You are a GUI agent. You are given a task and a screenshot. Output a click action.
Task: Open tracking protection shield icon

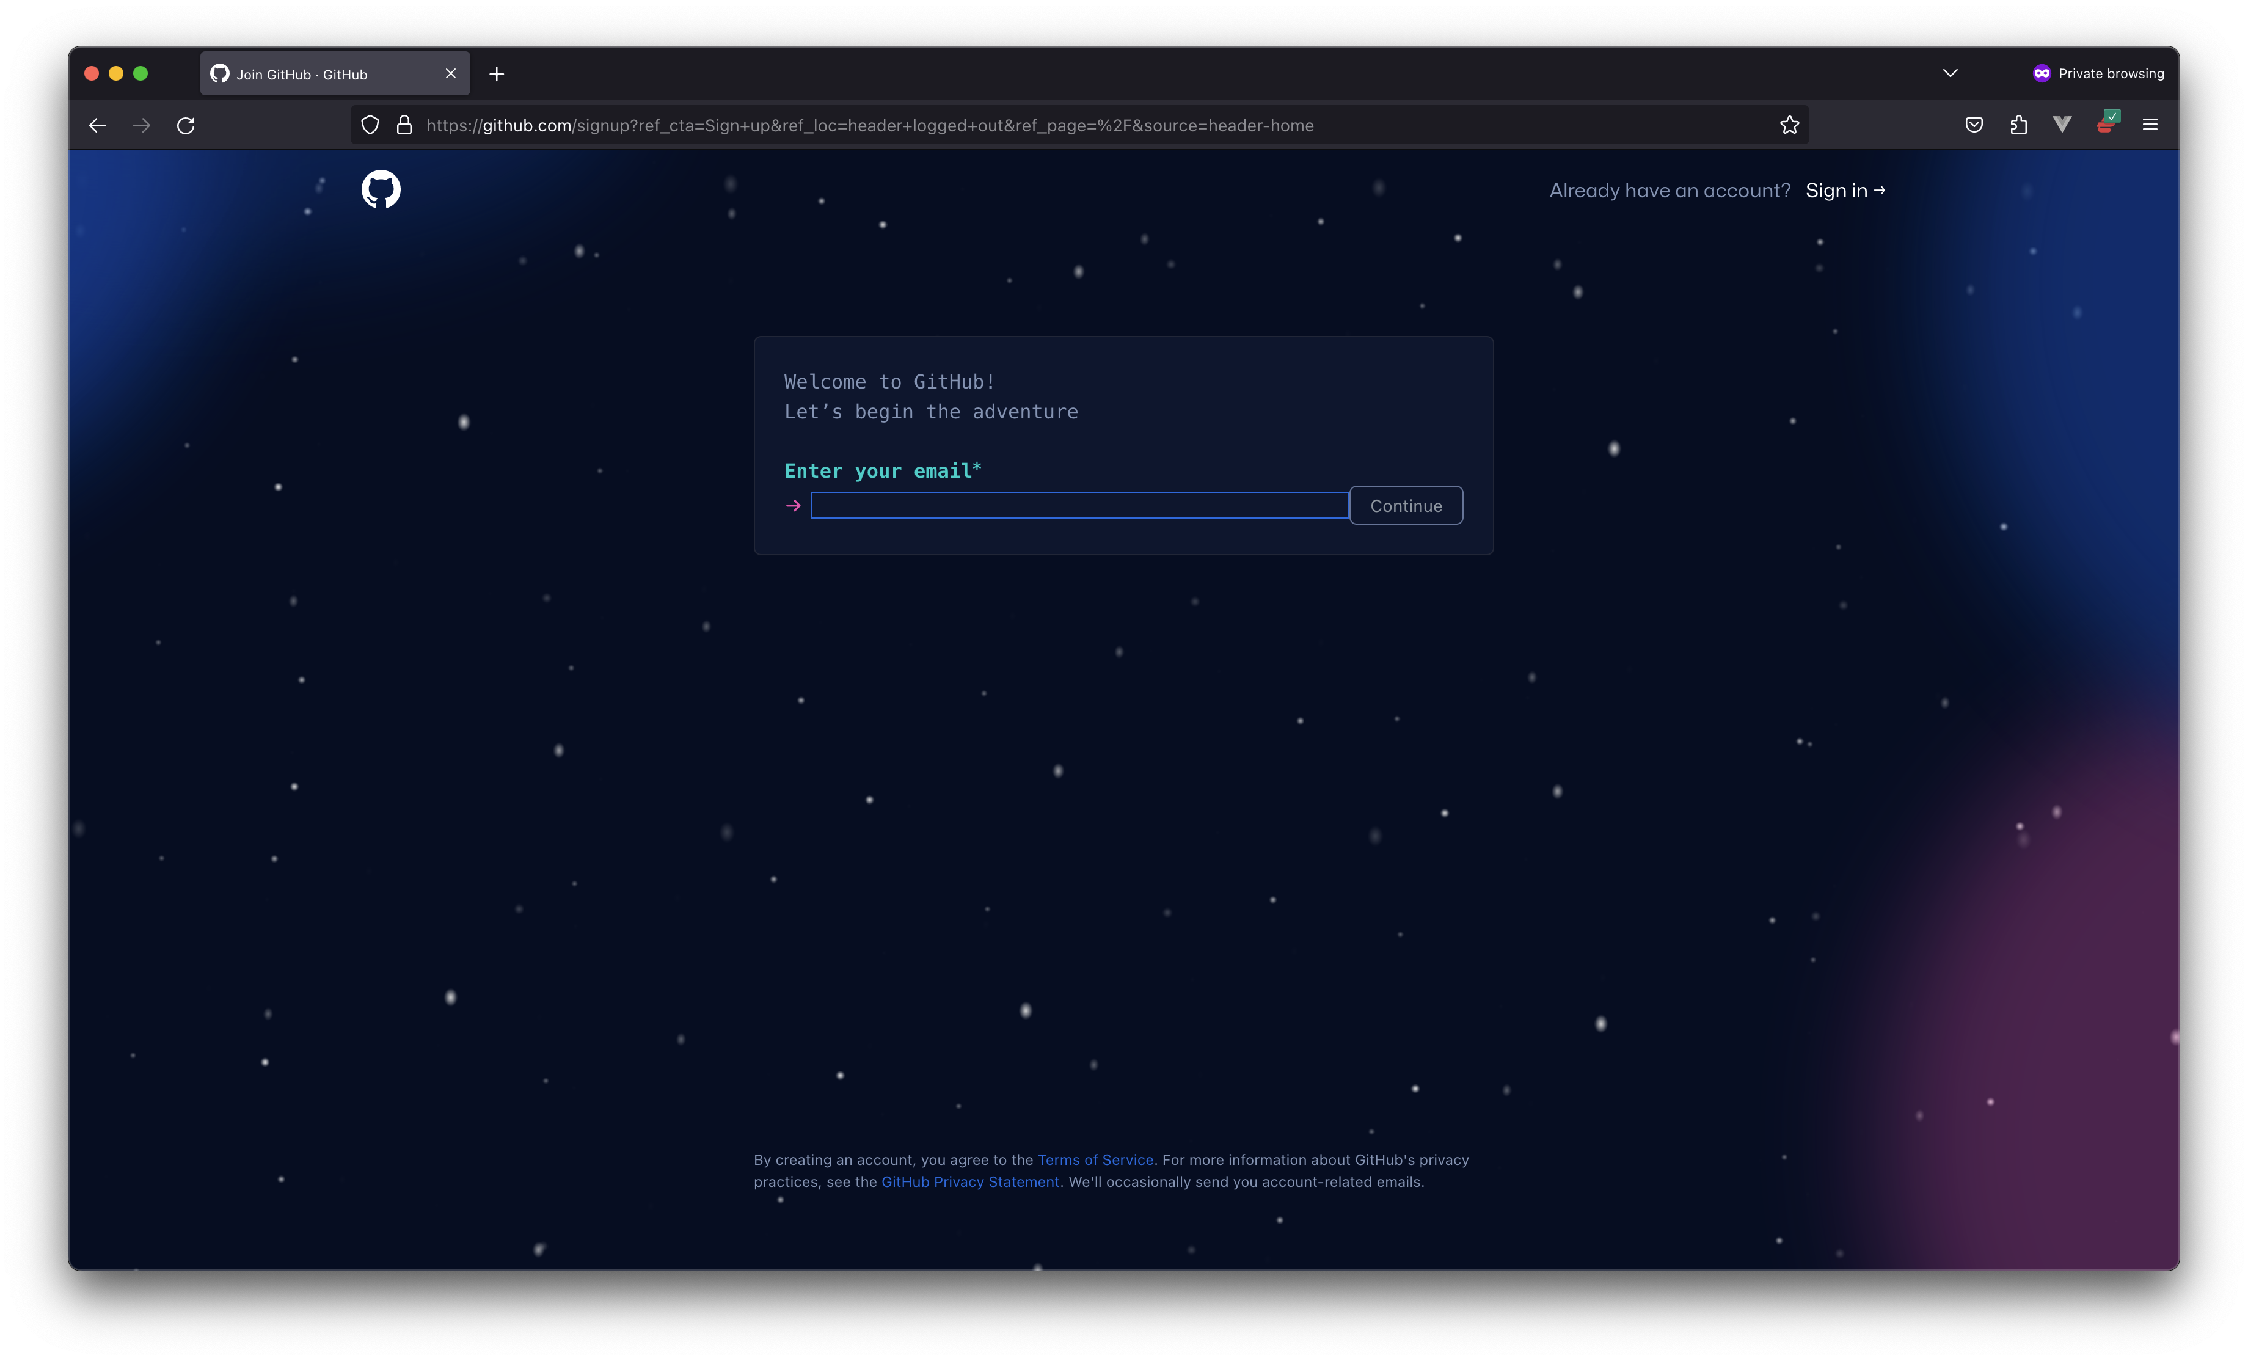coord(370,125)
